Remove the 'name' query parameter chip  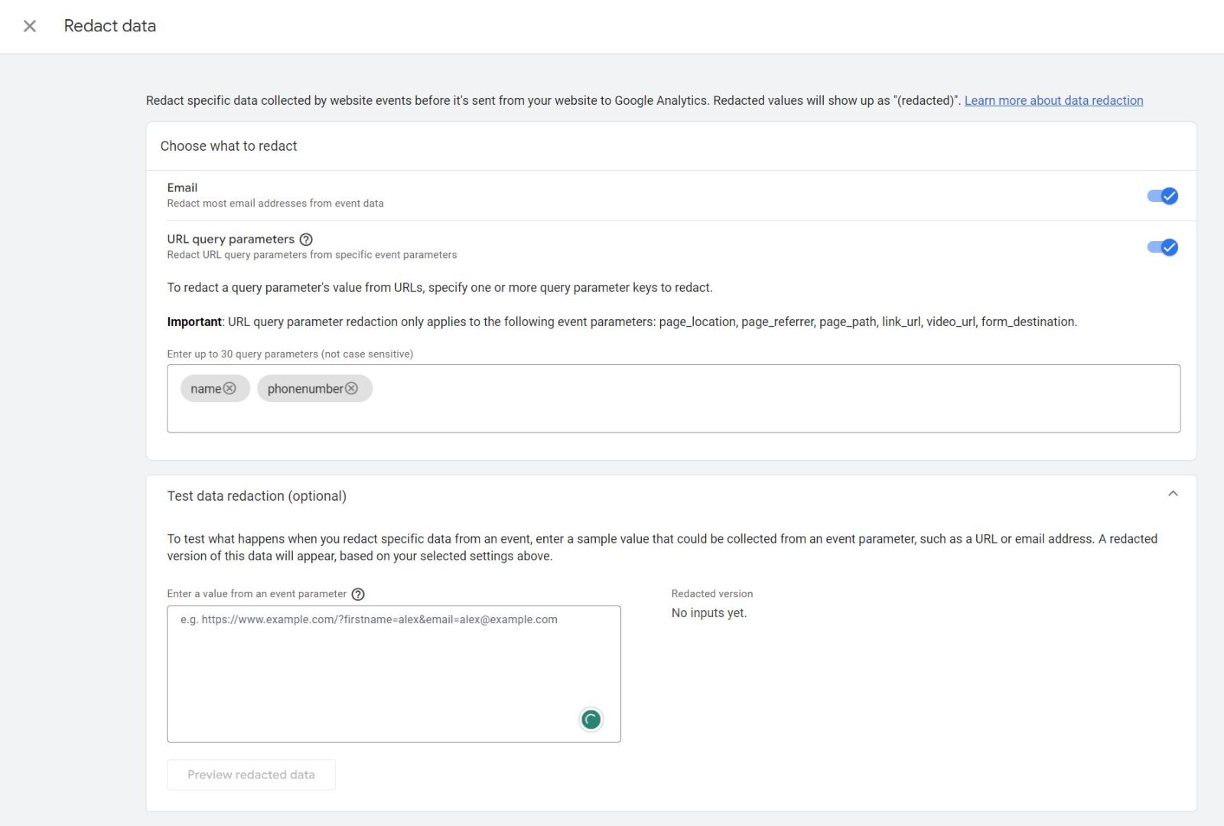pyautogui.click(x=230, y=388)
